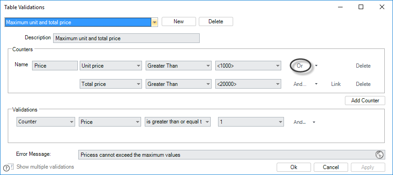393x175 pixels.
Task: Click the Link option in Total price row
Action: 336,84
